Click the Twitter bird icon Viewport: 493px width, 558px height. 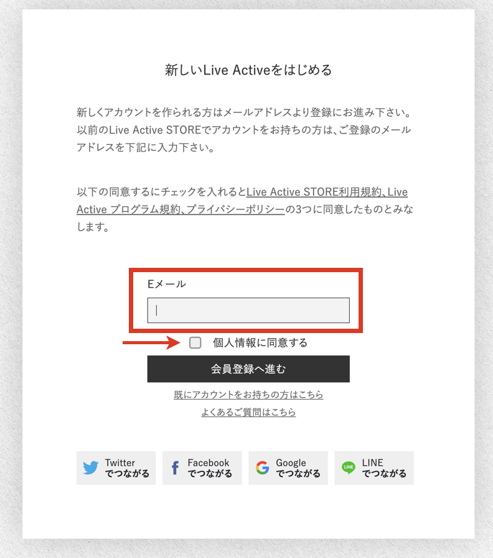90,468
